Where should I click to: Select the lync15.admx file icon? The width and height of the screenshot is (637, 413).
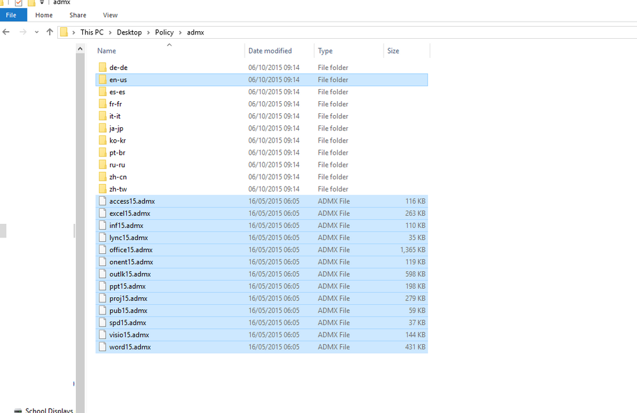tap(103, 238)
